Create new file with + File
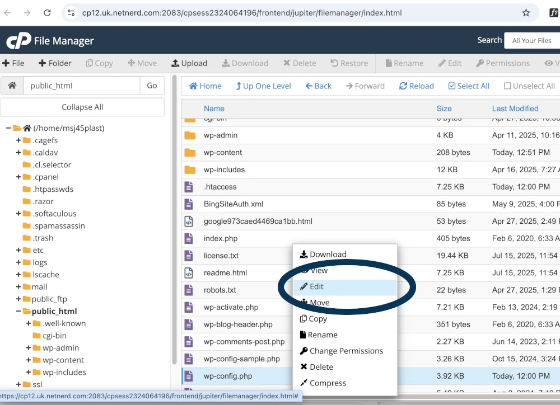 [13, 63]
